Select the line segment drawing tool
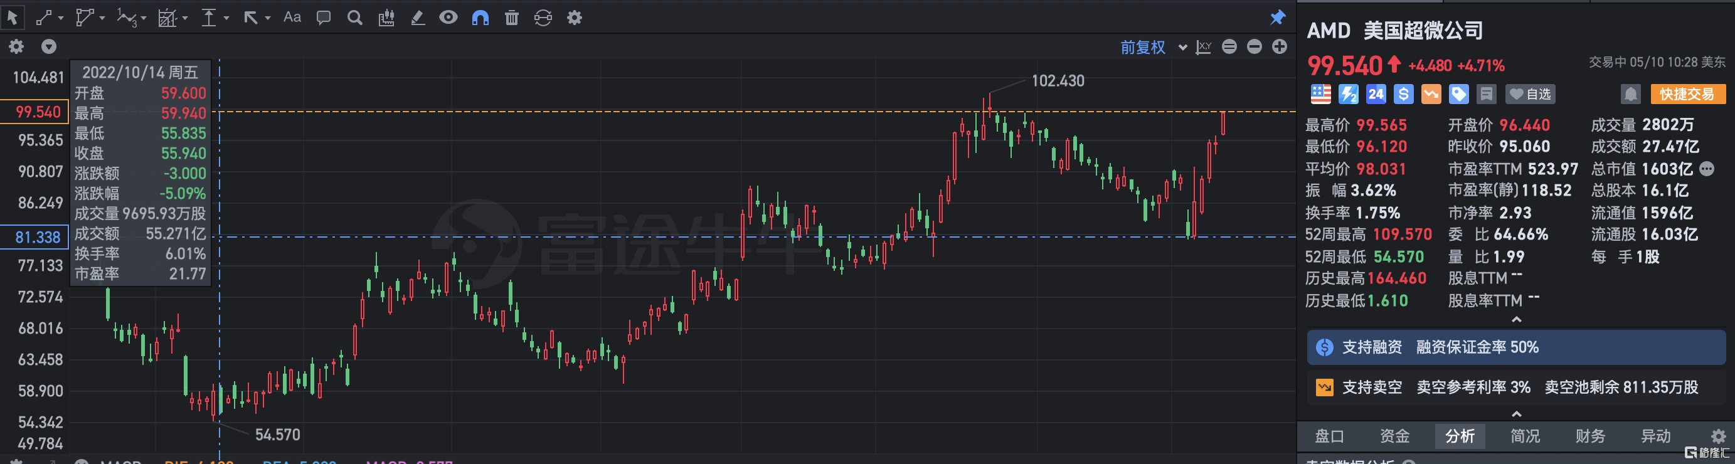Image resolution: width=1735 pixels, height=464 pixels. 44,18
